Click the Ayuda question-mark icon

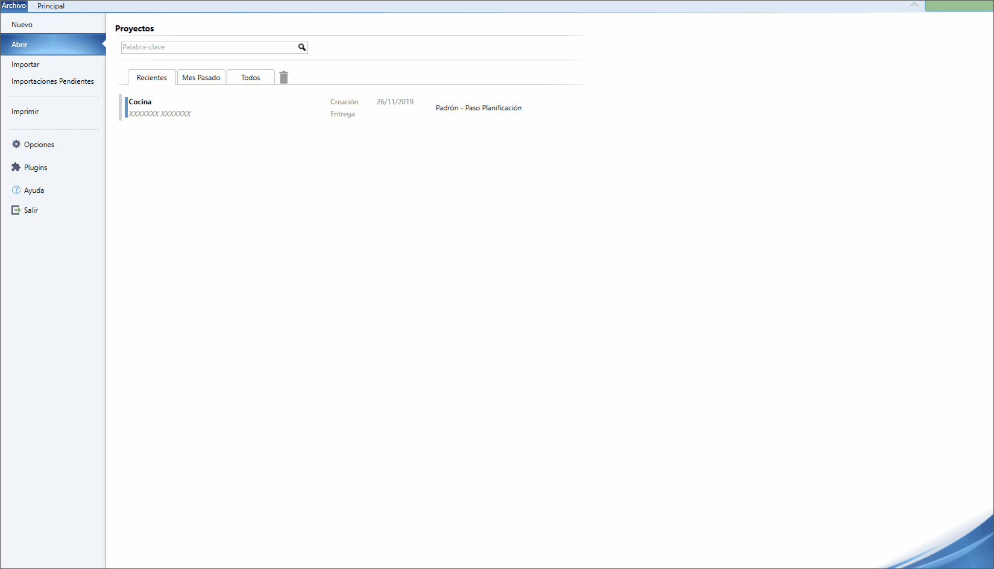click(x=16, y=190)
